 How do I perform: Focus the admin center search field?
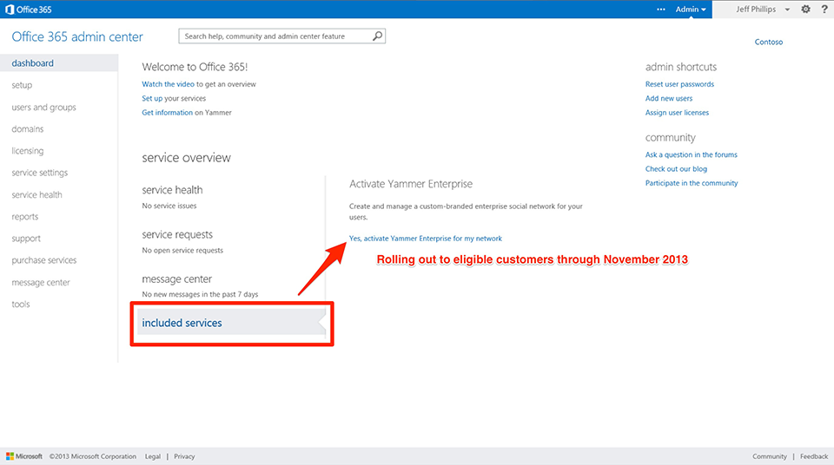point(281,36)
